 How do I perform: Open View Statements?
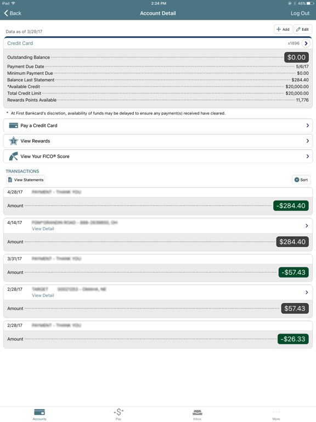(26, 180)
